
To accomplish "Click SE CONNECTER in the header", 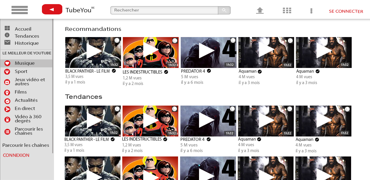I will click(x=346, y=11).
